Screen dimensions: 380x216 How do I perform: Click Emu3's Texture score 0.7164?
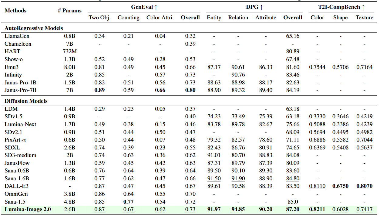(365, 67)
